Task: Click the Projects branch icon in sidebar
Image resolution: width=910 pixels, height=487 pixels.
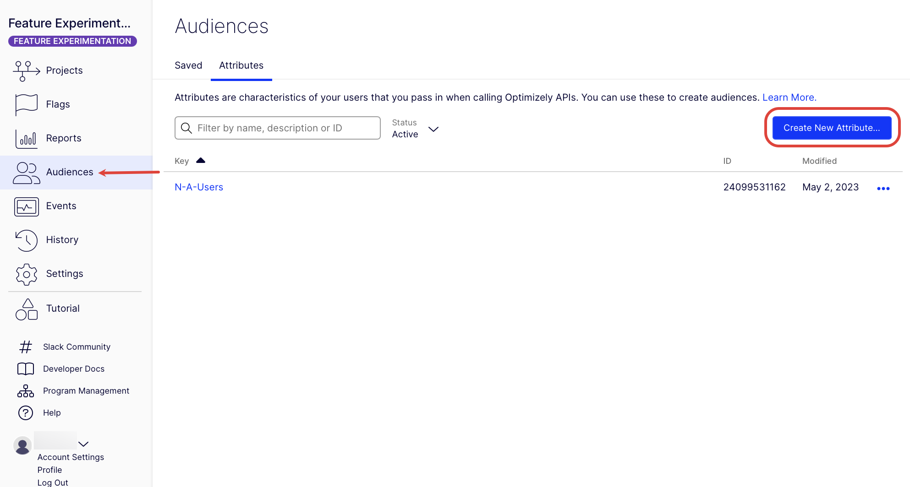Action: click(x=26, y=70)
